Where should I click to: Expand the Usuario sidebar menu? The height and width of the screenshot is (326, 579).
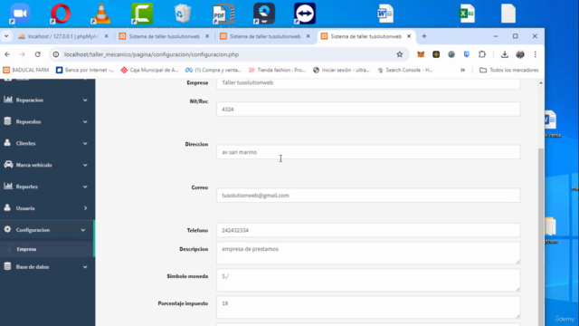(47, 208)
